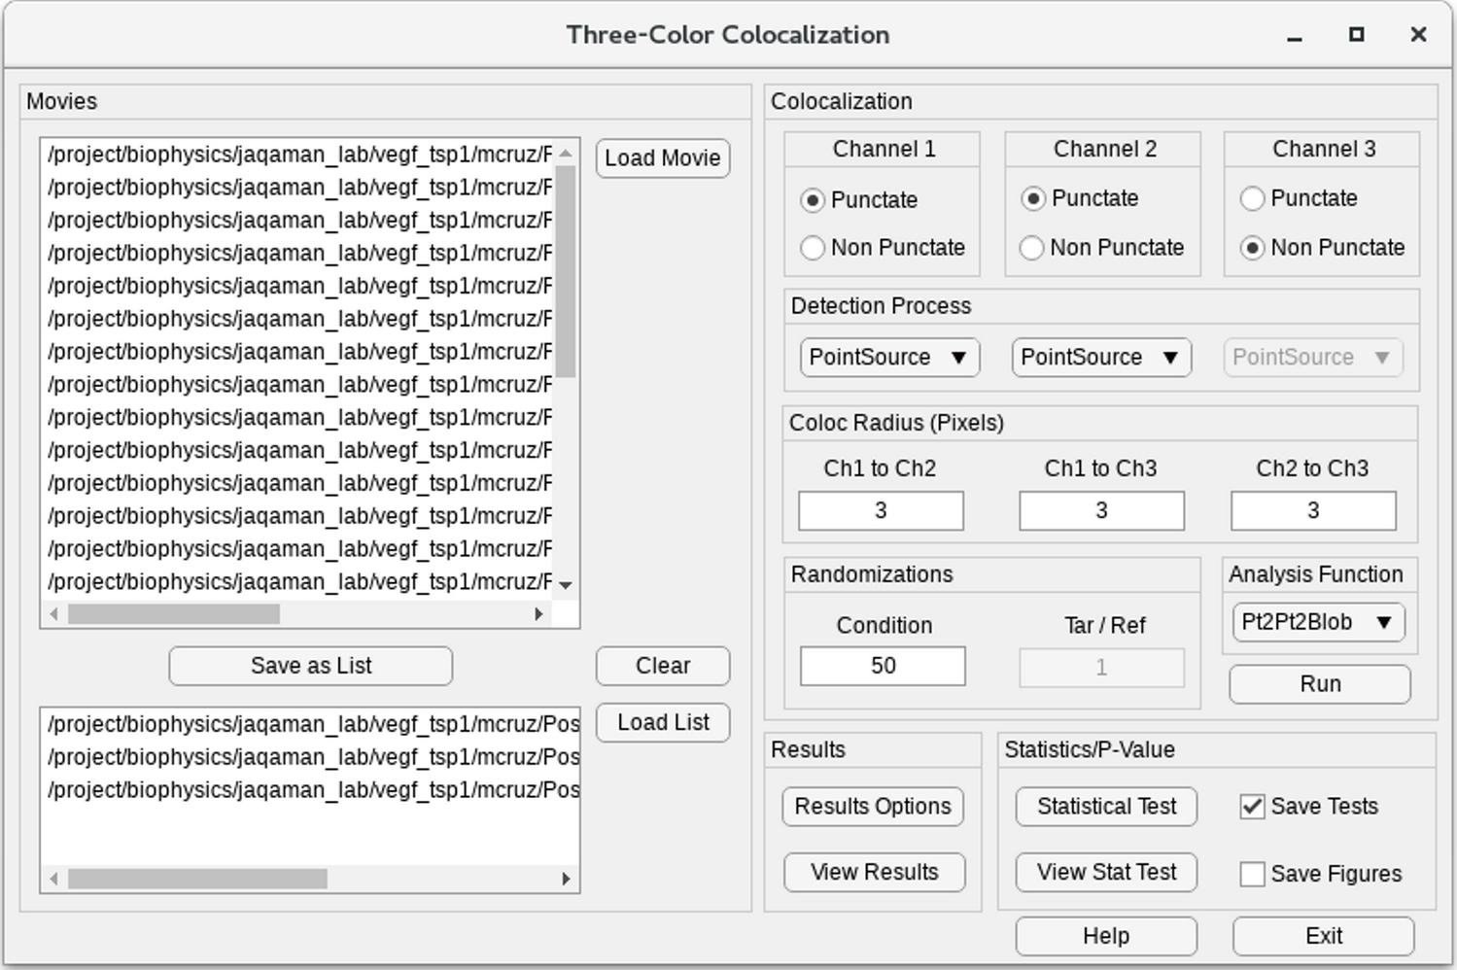
Task: Open Results Options
Action: 873,807
